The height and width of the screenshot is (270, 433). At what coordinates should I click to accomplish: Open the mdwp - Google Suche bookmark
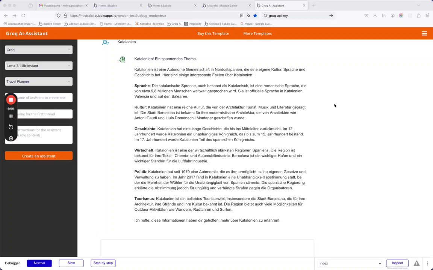coord(256,24)
